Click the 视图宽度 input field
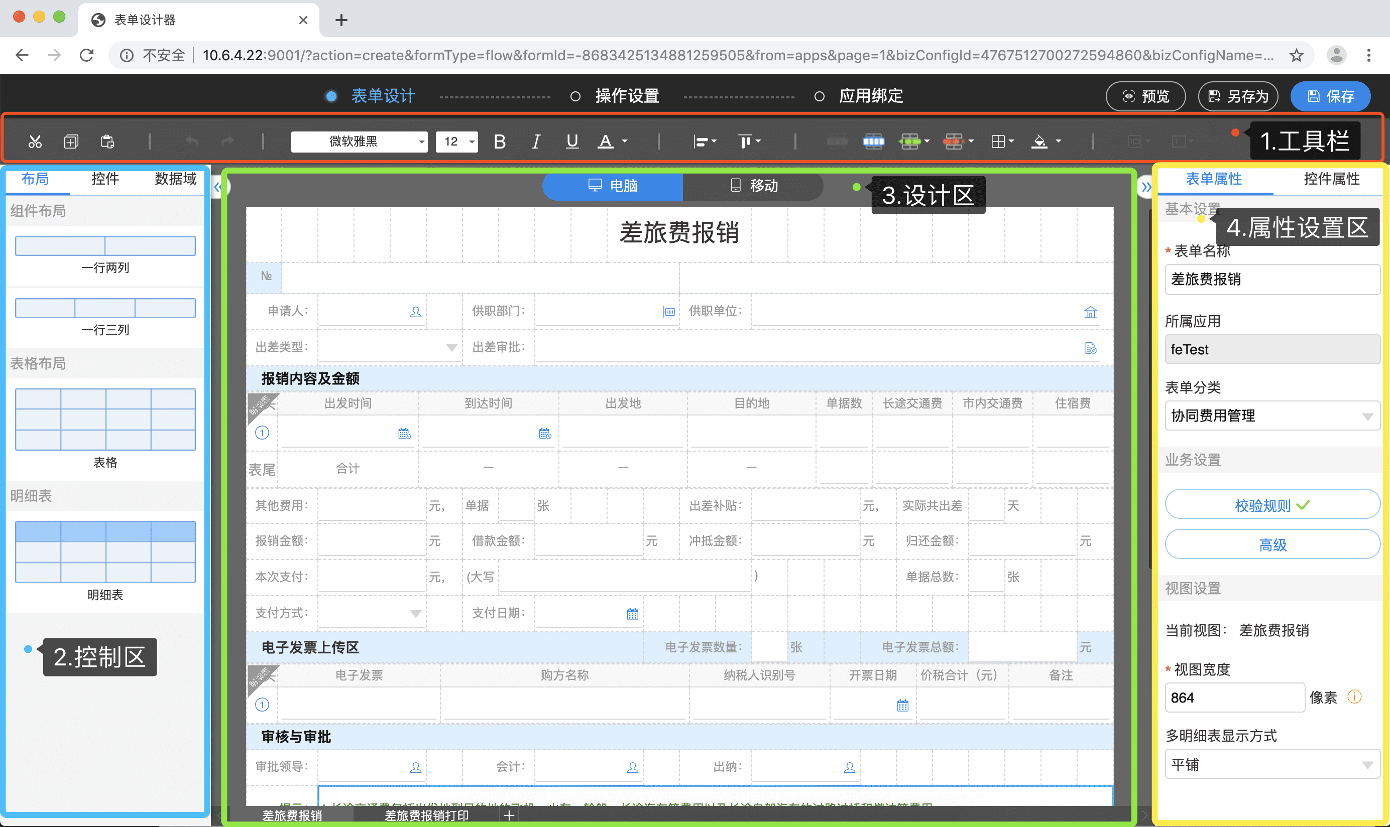The height and width of the screenshot is (827, 1390). tap(1234, 698)
